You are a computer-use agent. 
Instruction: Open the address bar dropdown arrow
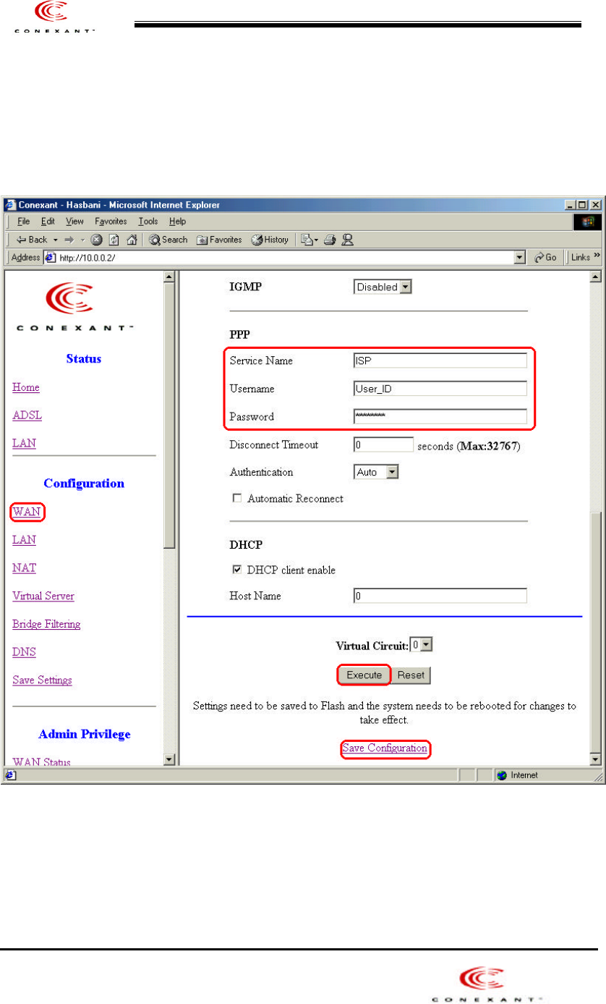tap(520, 258)
